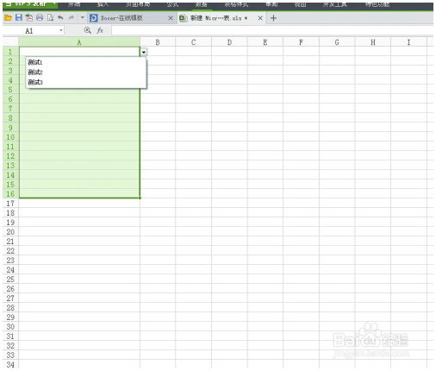Image resolution: width=436 pixels, height=371 pixels.
Task: Choose 测试1 from the dropdown list
Action: pyautogui.click(x=35, y=62)
